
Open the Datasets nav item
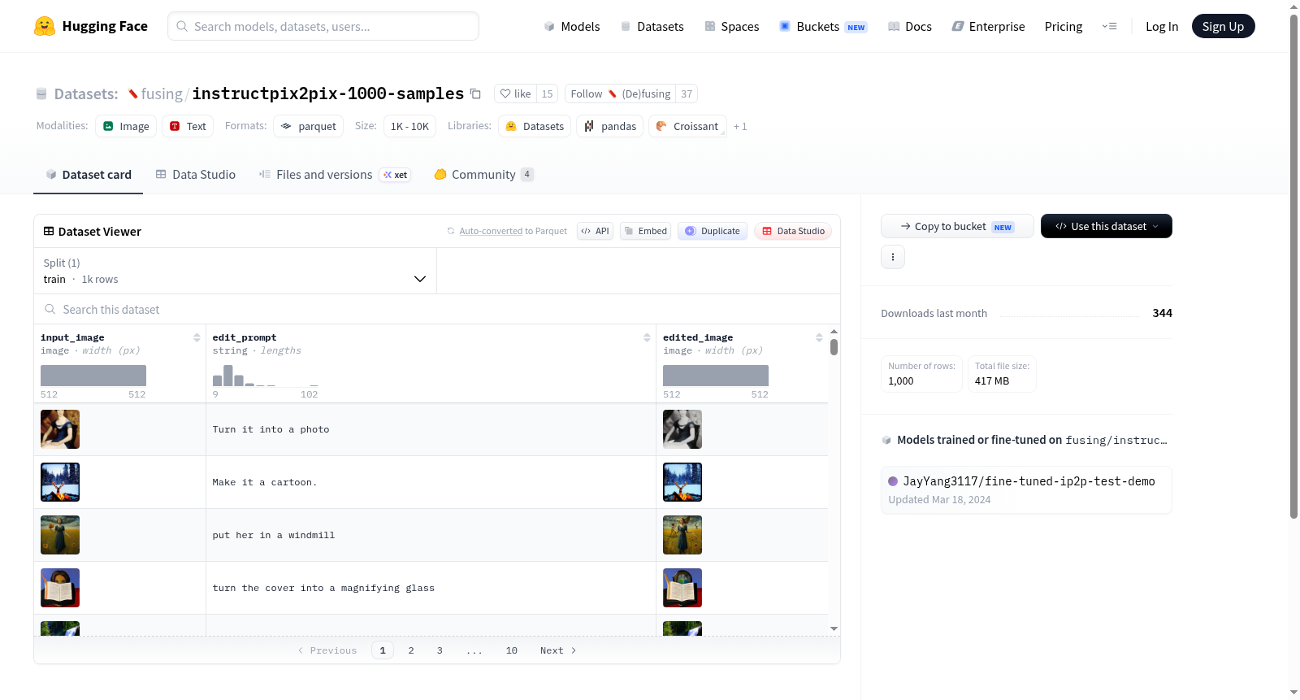pyautogui.click(x=652, y=26)
